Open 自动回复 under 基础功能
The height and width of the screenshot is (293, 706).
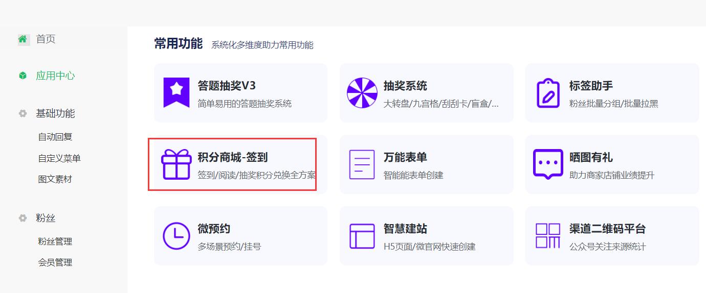55,137
